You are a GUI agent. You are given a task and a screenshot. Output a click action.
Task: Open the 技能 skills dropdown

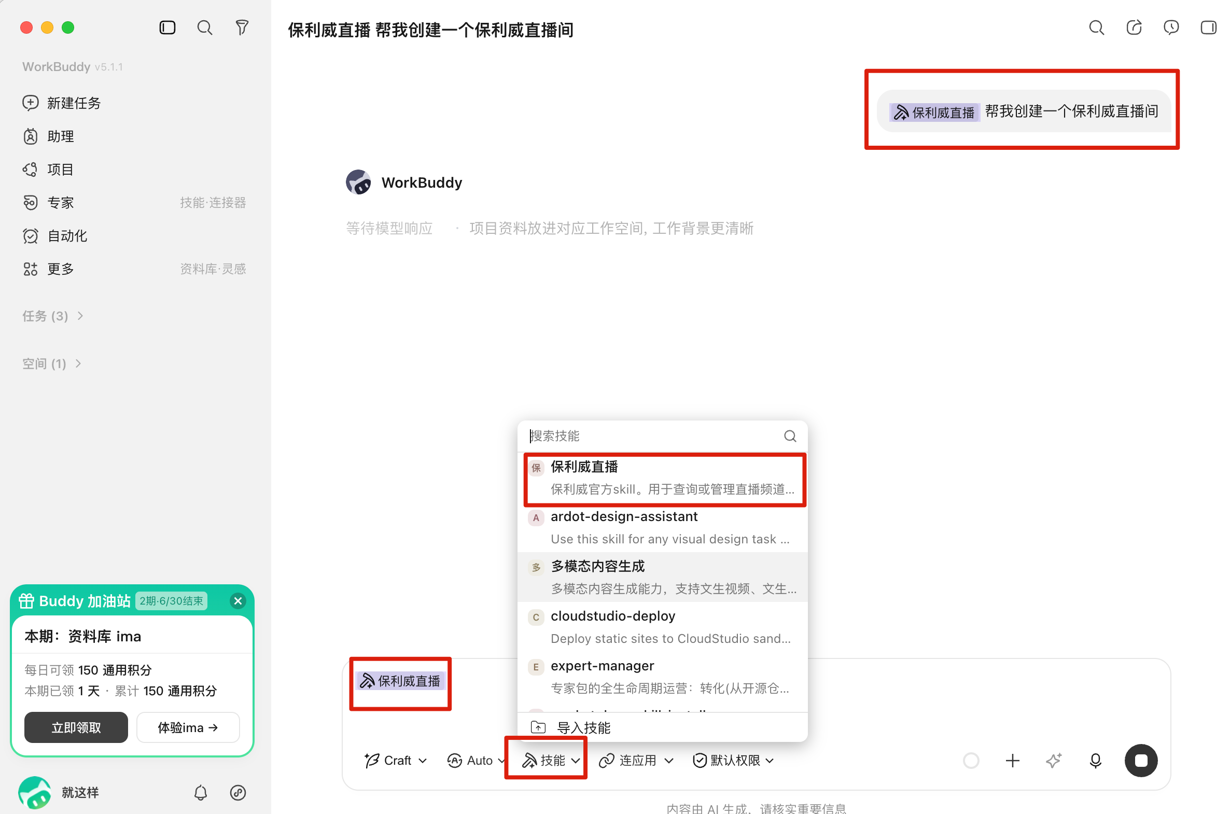click(551, 760)
